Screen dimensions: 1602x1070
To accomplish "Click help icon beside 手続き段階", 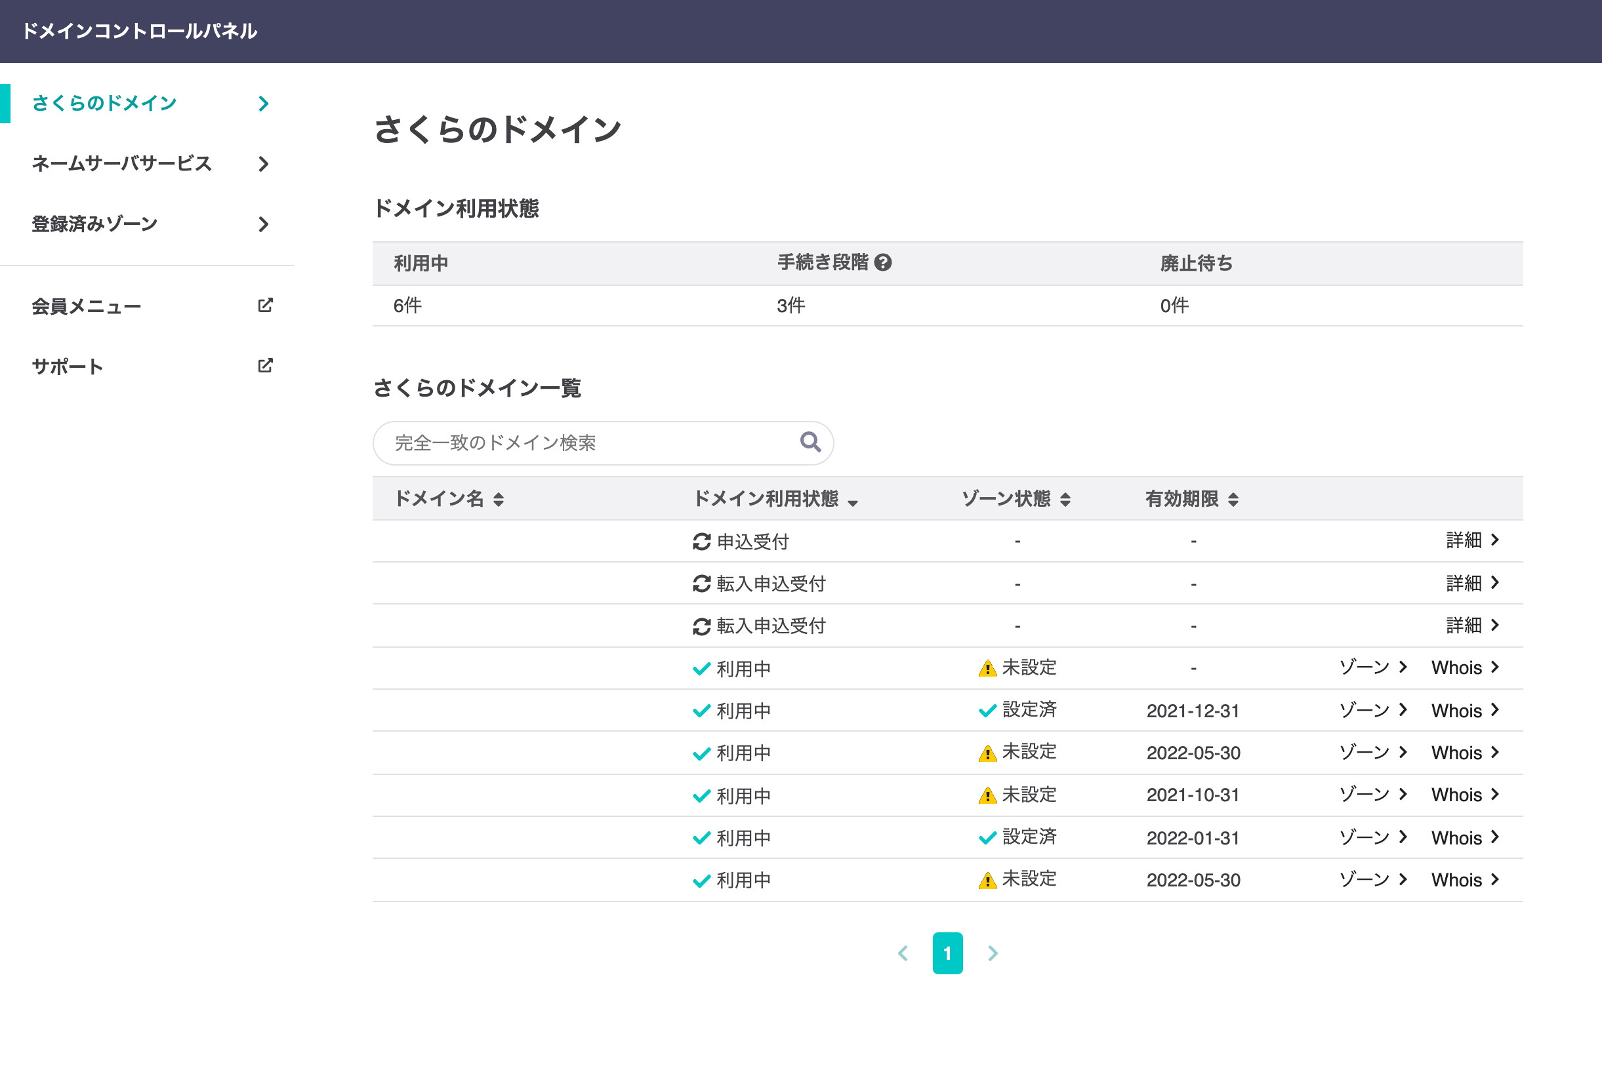I will [883, 263].
